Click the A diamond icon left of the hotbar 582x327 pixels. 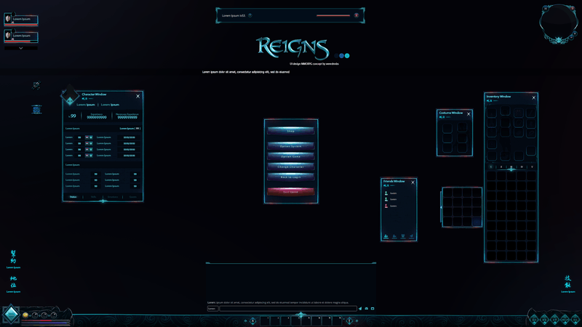[252, 321]
